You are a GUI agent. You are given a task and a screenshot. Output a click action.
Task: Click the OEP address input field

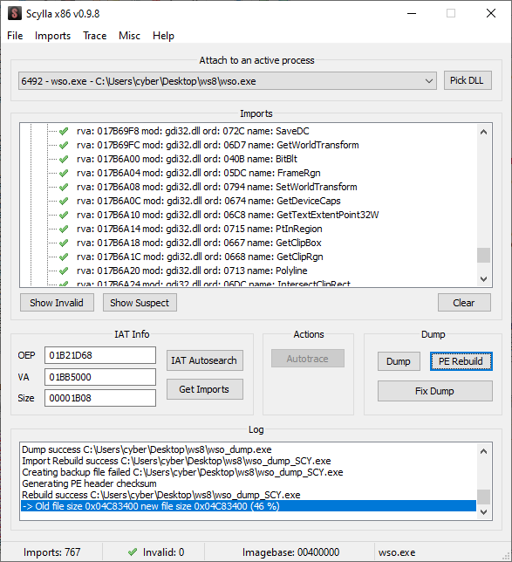pos(100,355)
